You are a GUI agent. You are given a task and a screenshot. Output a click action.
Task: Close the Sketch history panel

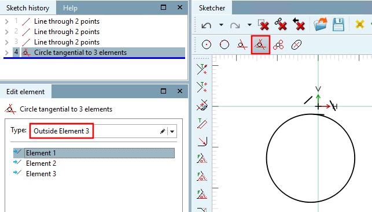point(180,8)
